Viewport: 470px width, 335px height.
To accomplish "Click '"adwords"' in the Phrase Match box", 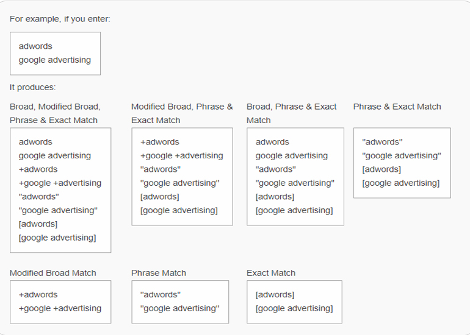I will [161, 295].
